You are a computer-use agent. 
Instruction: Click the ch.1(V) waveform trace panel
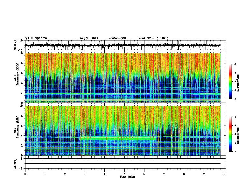pyautogui.click(x=124, y=45)
